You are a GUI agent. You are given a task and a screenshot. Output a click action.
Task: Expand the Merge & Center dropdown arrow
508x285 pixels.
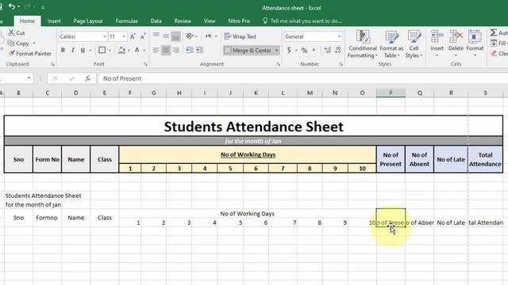[x=276, y=50]
